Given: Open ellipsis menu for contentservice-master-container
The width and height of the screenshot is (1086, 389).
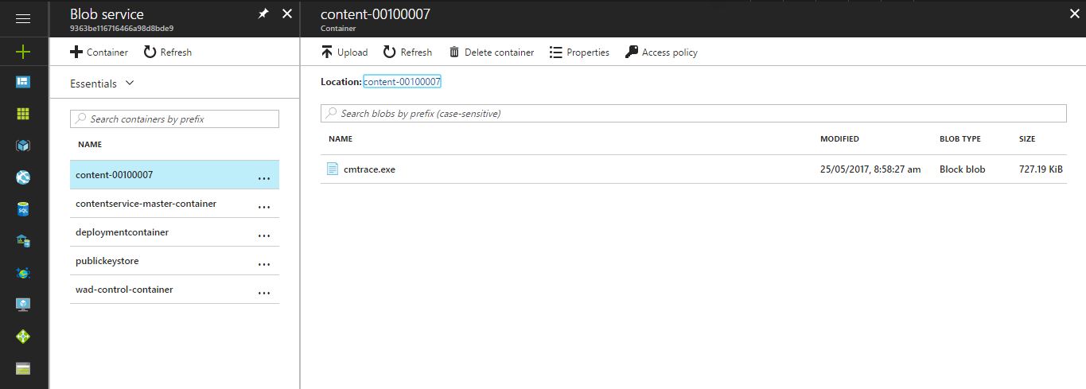Looking at the screenshot, I should pyautogui.click(x=264, y=207).
